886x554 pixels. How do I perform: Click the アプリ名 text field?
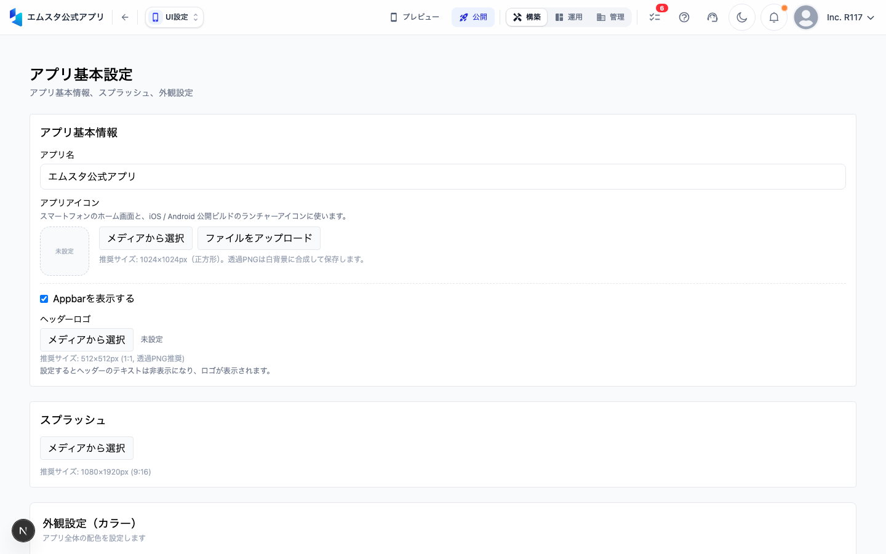point(443,177)
